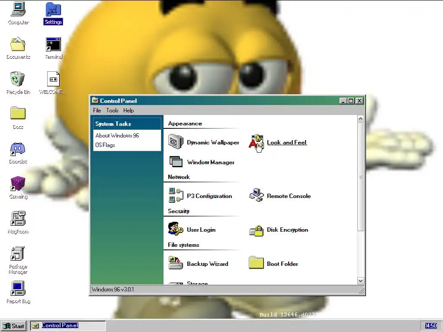Screen dimensions: 443x332
Task: Click the scrollbar down arrow
Action: pyautogui.click(x=360, y=281)
